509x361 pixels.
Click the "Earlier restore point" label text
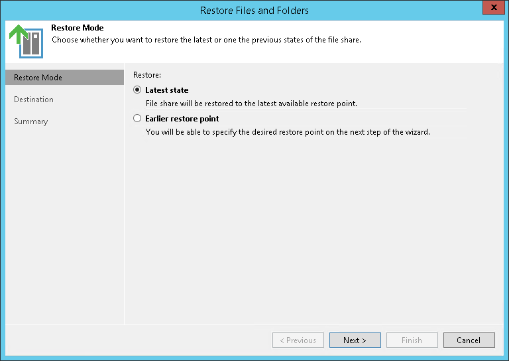point(182,119)
